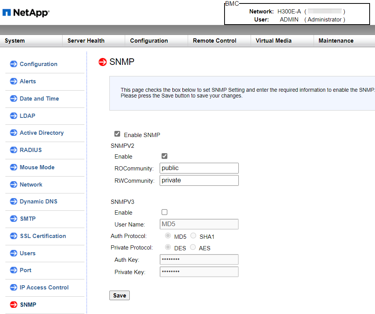Open the Maintenance menu
The image size is (375, 314).
point(336,41)
